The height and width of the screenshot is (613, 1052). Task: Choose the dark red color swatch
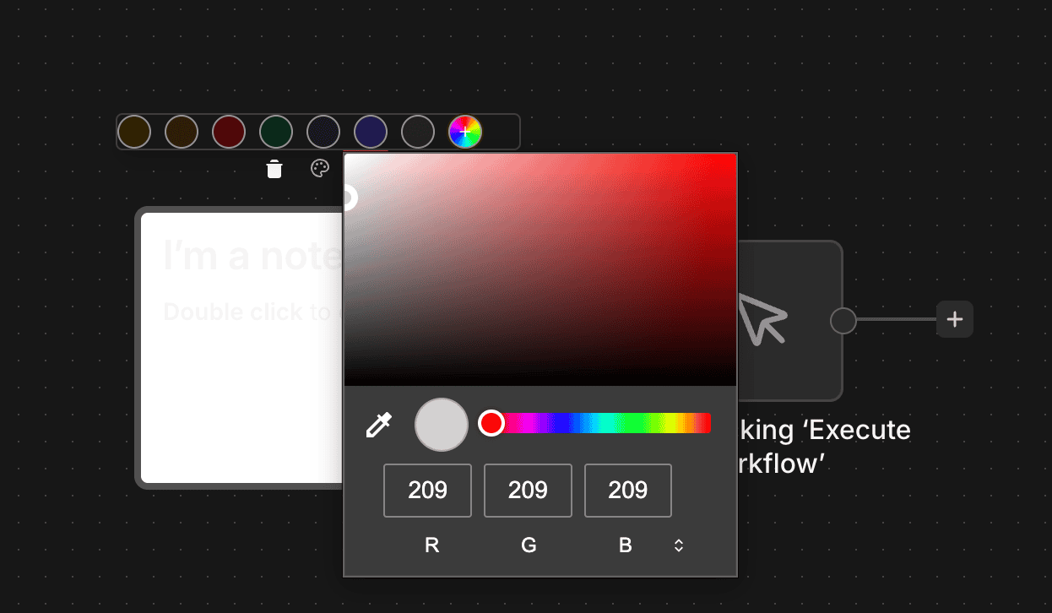point(229,132)
